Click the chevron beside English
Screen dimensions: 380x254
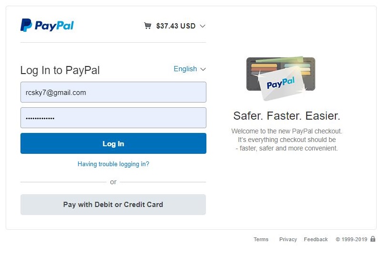[203, 69]
